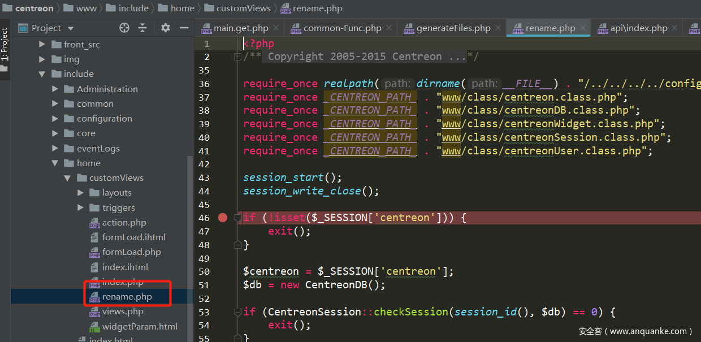Close the main.get.php tab

click(x=276, y=28)
